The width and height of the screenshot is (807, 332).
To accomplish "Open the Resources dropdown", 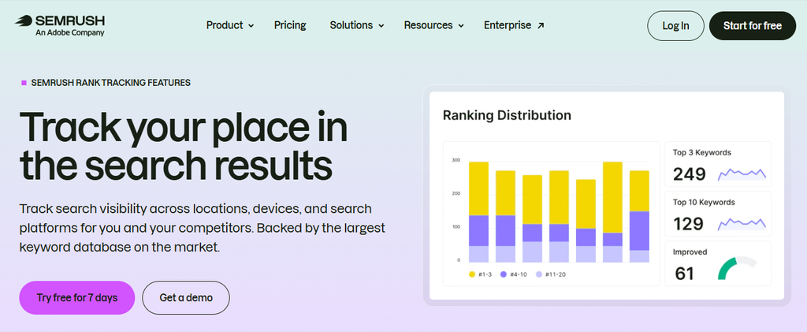I will [434, 25].
